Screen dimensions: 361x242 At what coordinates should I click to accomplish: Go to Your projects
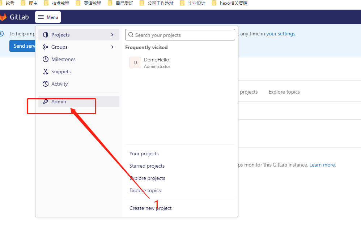click(x=144, y=154)
